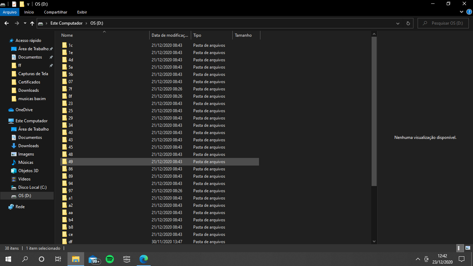Viewport: 473px width, 266px height.
Task: Open the Exibir ribbon tab
Action: tap(82, 12)
